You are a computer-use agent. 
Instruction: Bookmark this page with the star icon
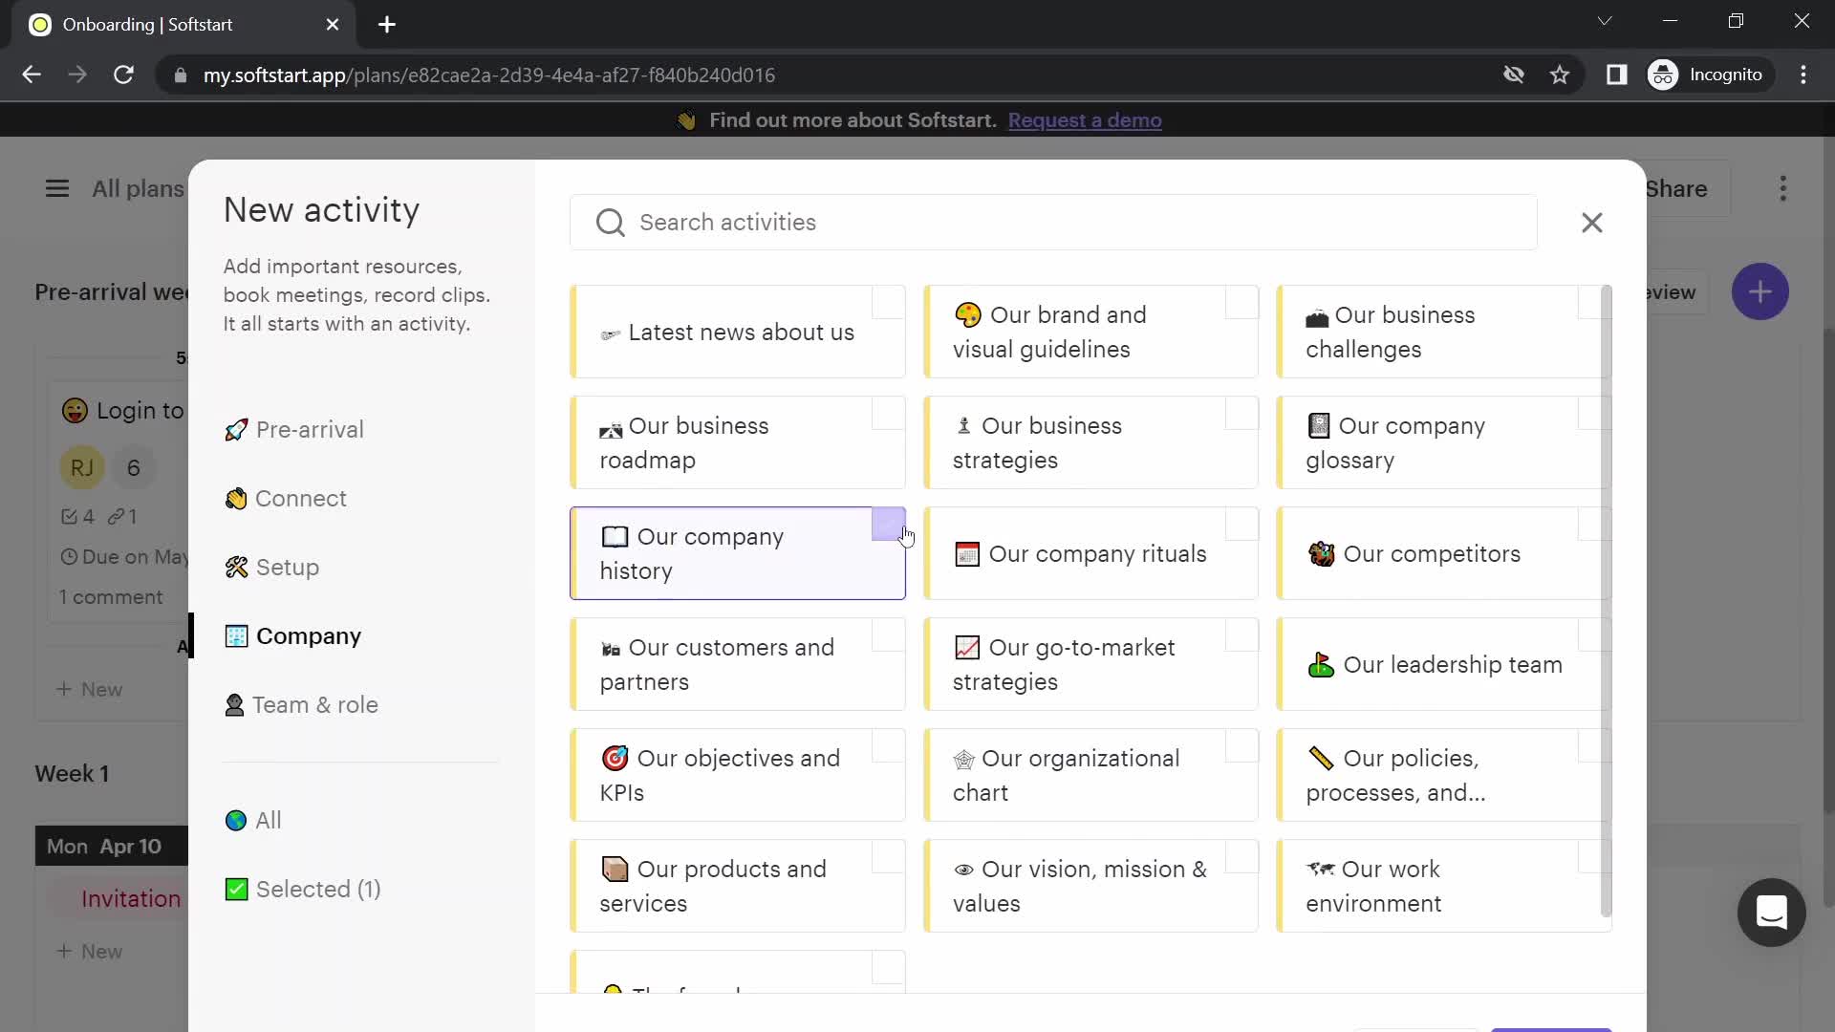click(x=1560, y=75)
